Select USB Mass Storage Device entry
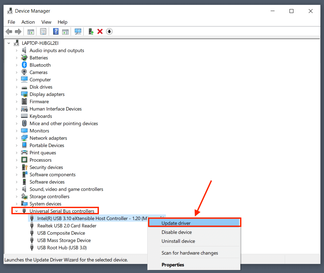This screenshot has height=273, width=324. click(x=64, y=241)
